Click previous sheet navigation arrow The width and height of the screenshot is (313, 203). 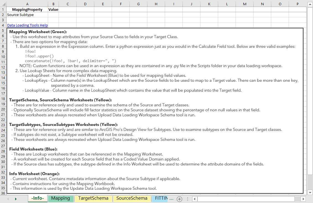point(8,199)
